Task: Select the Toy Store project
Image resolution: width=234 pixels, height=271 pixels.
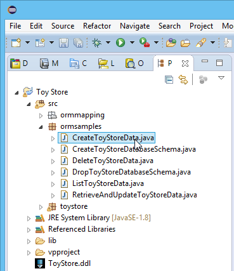Action: 52,92
